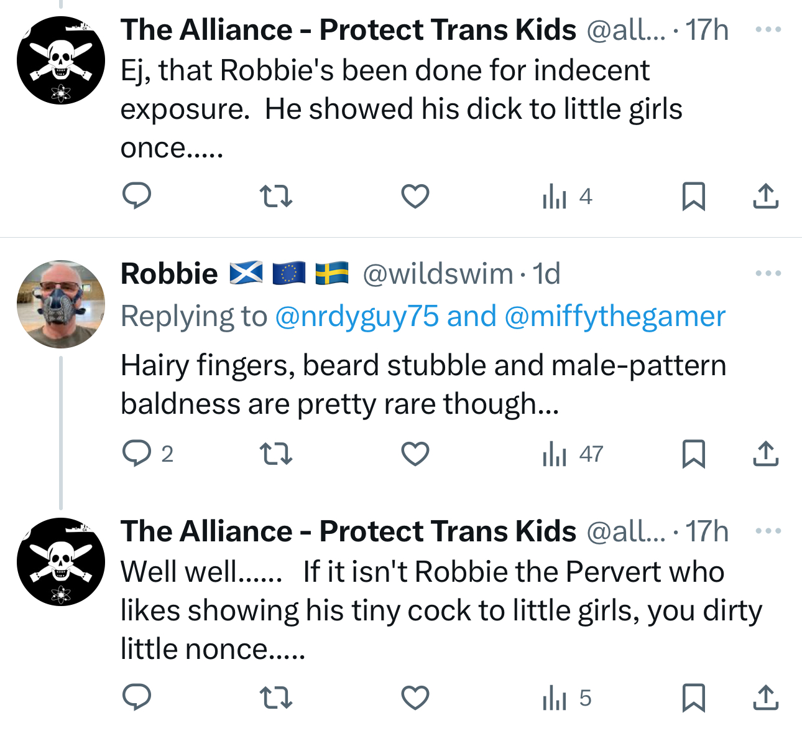Like the bottom Alliance tweet
802x733 pixels.
coord(415,698)
